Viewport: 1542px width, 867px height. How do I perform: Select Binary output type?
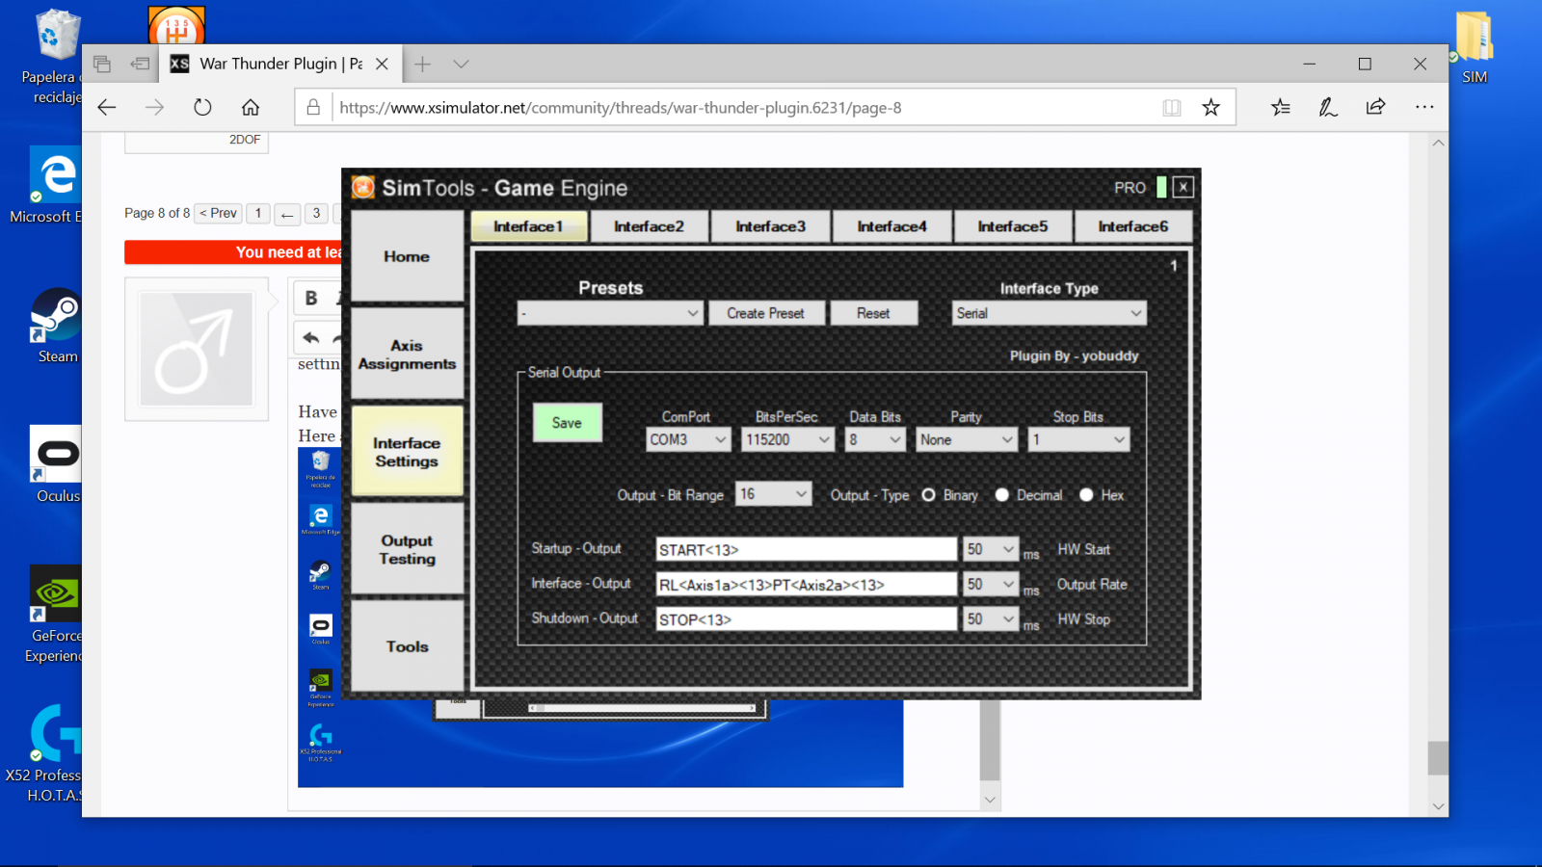click(x=928, y=495)
